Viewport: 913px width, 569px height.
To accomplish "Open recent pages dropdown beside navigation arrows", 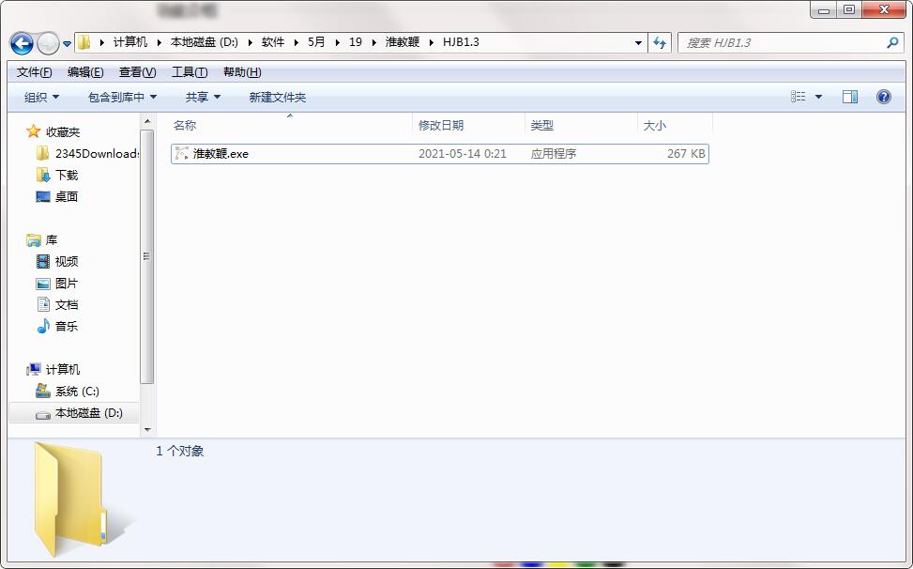I will 67,44.
